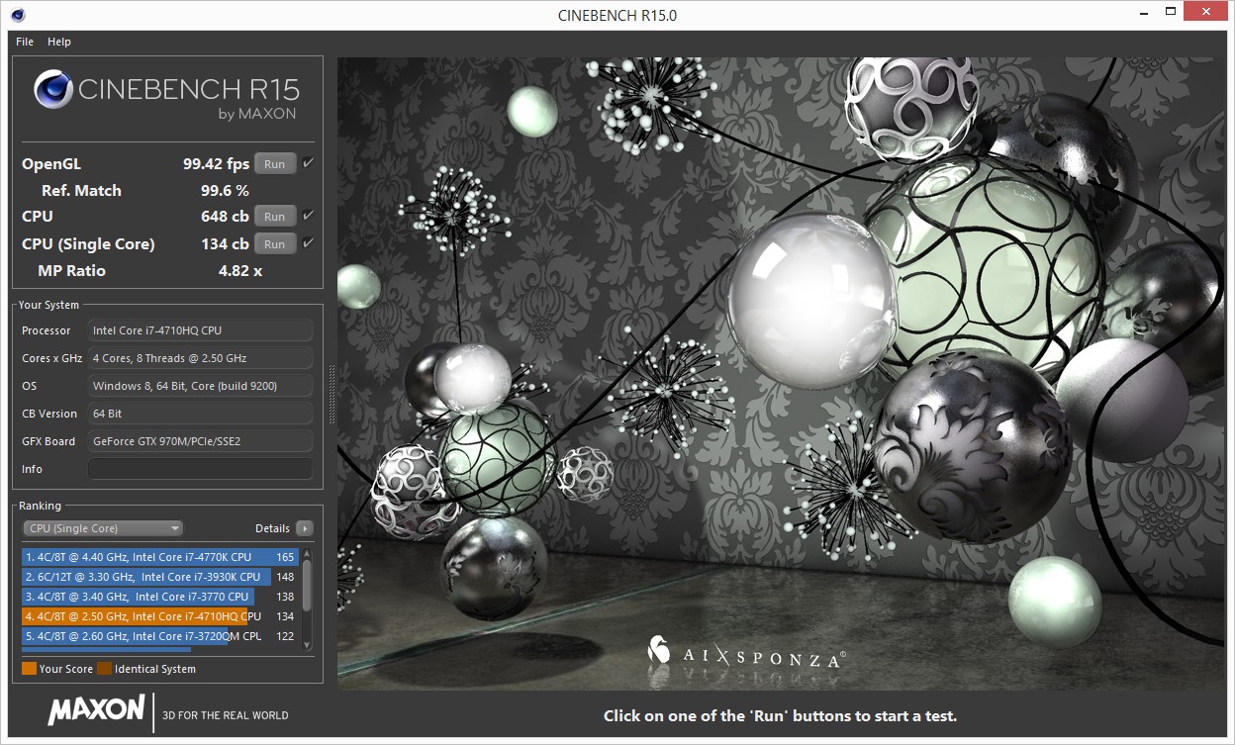
Task: Toggle the OpenGL test checkmark
Action: (x=309, y=163)
